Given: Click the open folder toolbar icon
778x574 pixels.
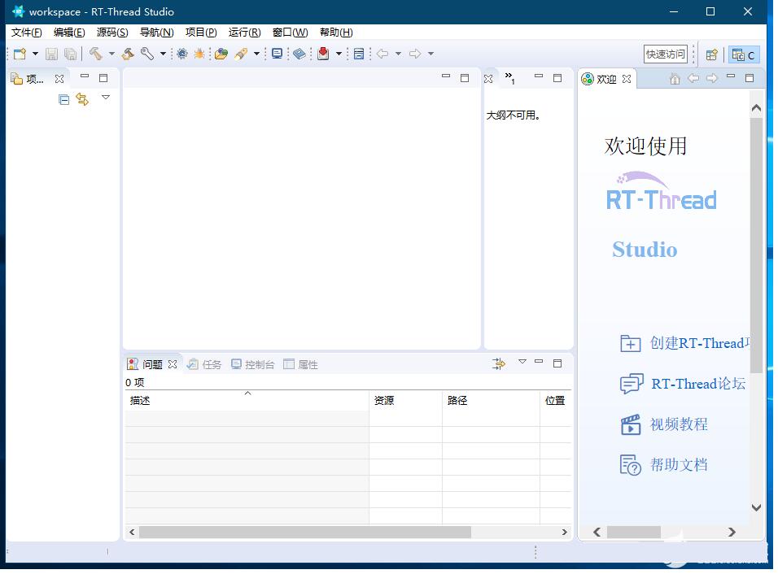Looking at the screenshot, I should tap(221, 54).
